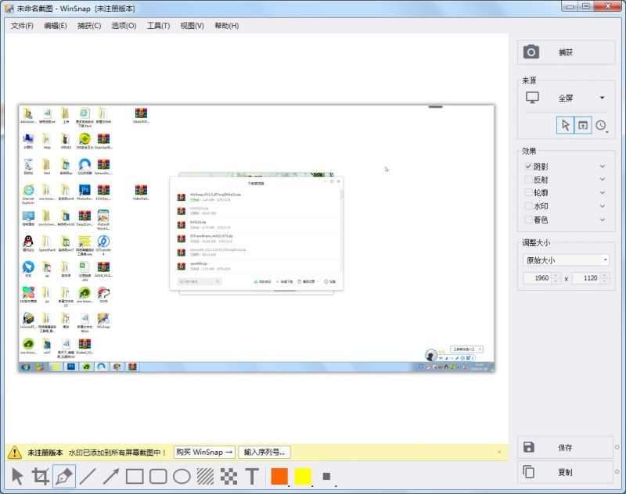This screenshot has height=494, width=626.
Task: Choose the rectangle shape tool
Action: [x=133, y=477]
